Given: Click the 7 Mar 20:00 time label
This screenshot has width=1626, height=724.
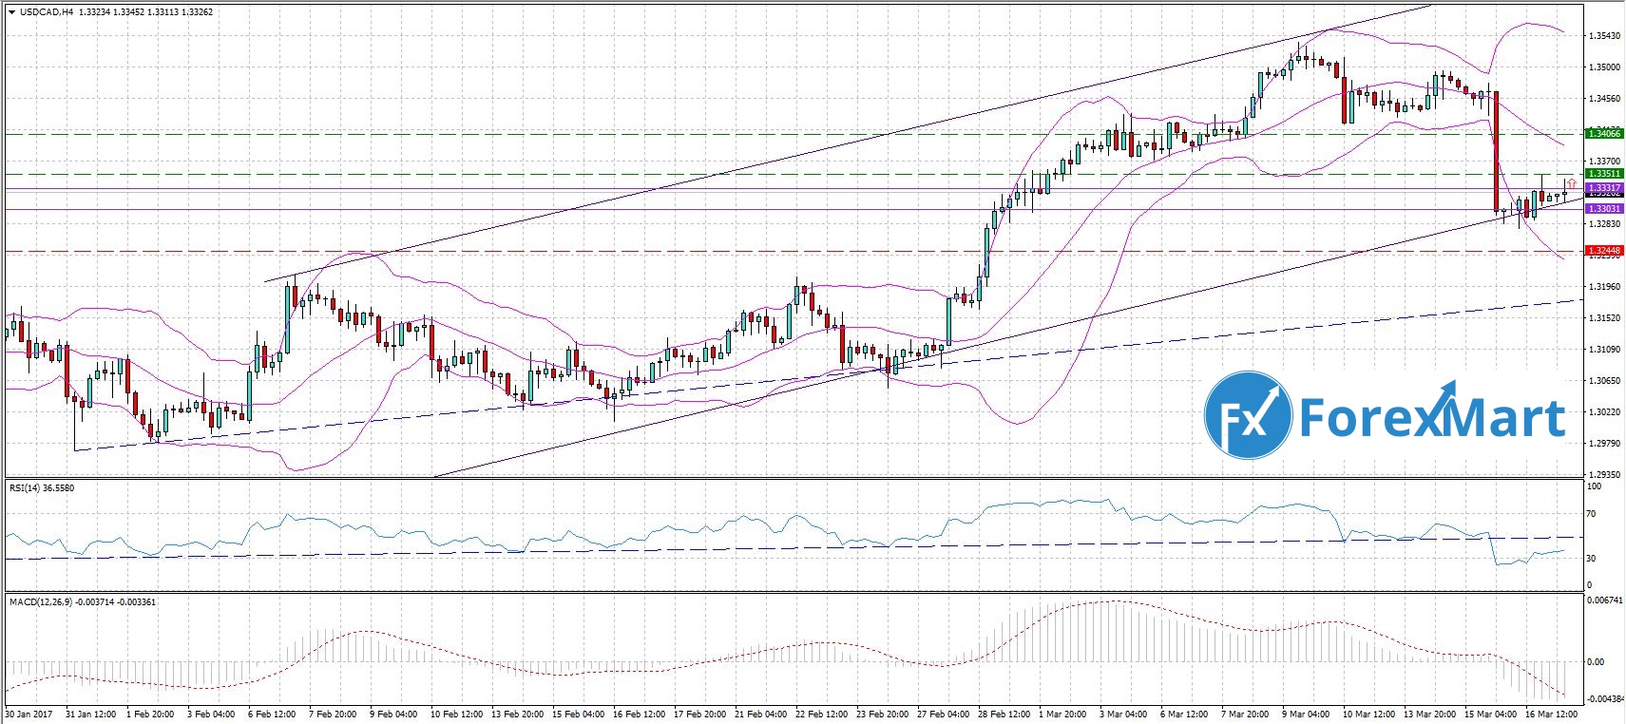Looking at the screenshot, I should click(1246, 713).
